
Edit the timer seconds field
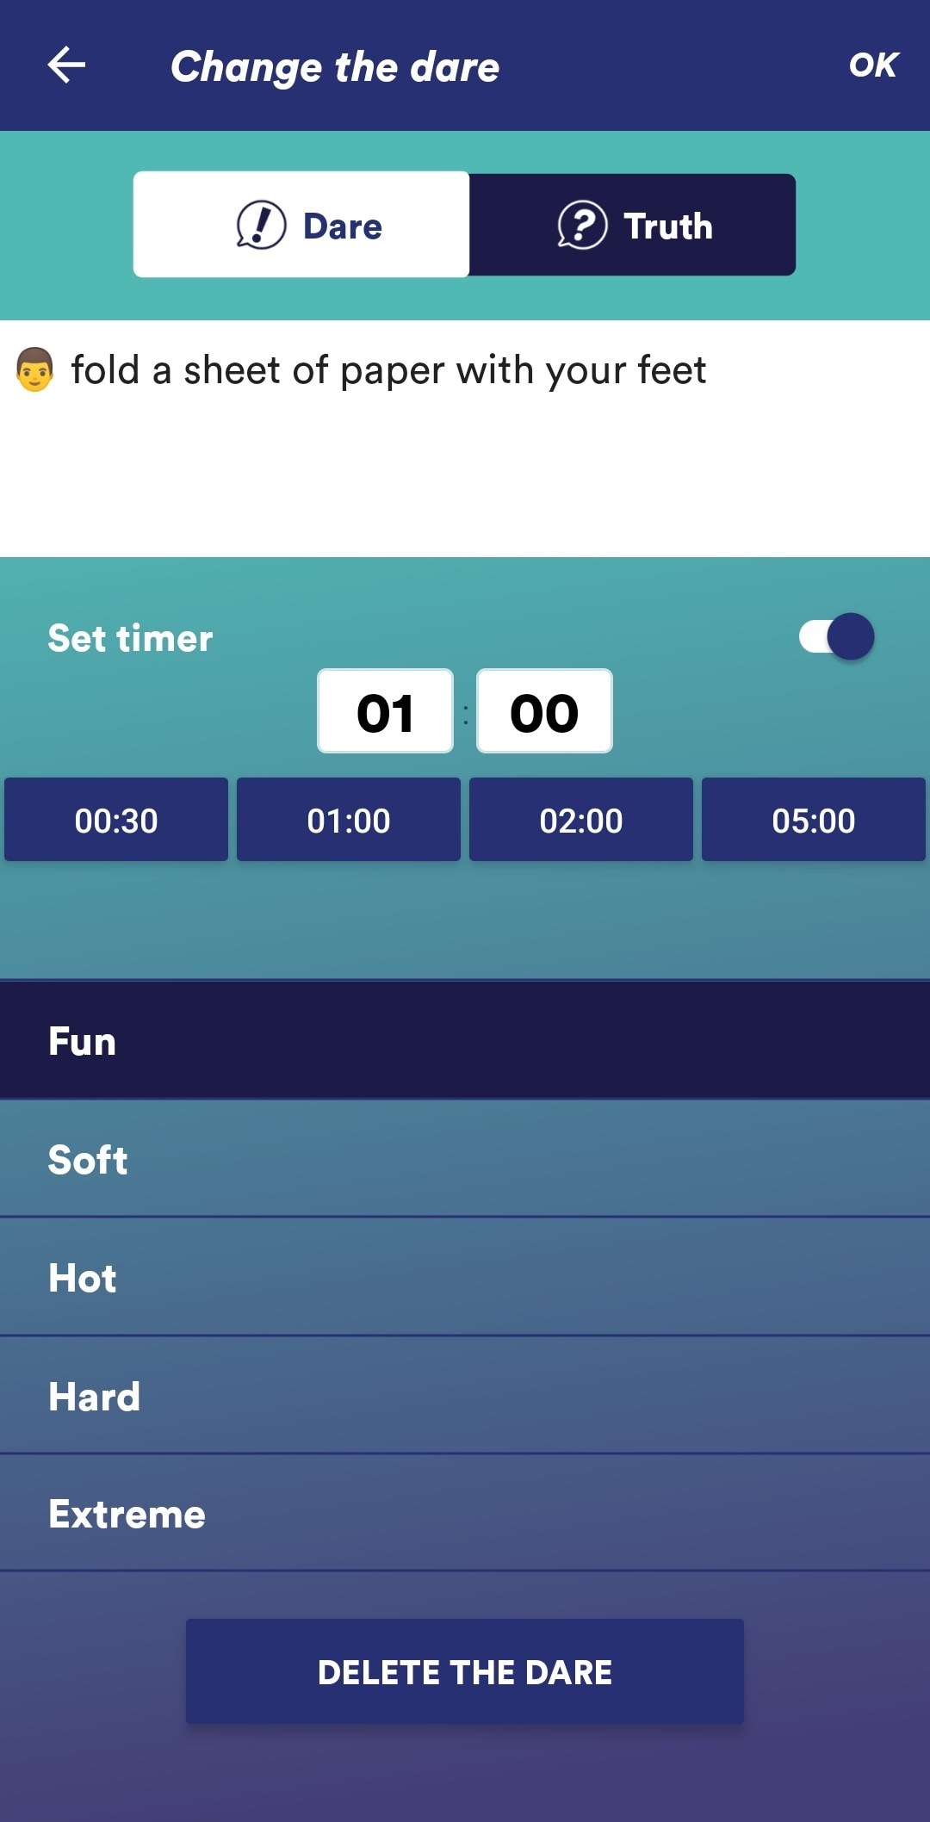click(544, 712)
